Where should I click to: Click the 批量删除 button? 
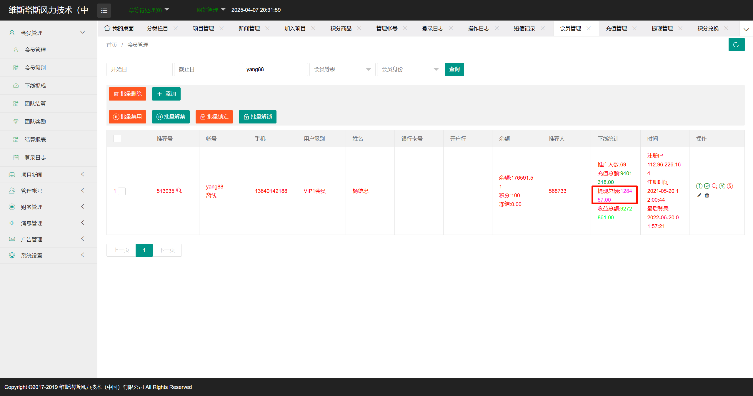127,94
